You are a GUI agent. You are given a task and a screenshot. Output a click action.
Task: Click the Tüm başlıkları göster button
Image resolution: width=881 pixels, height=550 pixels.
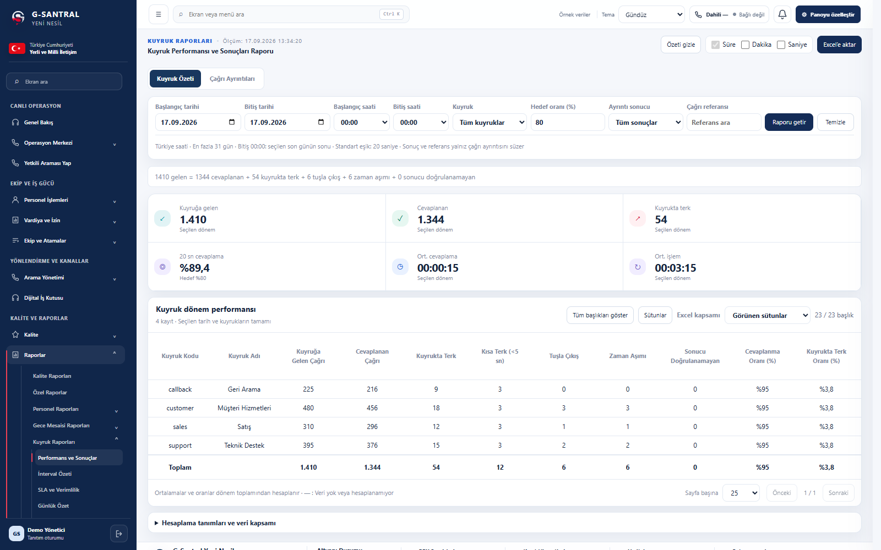[600, 315]
